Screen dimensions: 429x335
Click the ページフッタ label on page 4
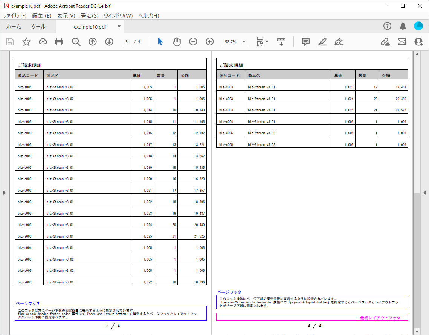click(x=229, y=292)
